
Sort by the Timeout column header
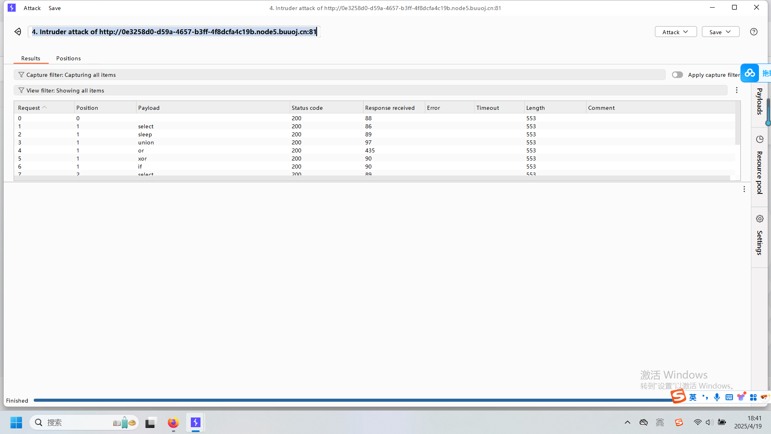[x=499, y=108]
